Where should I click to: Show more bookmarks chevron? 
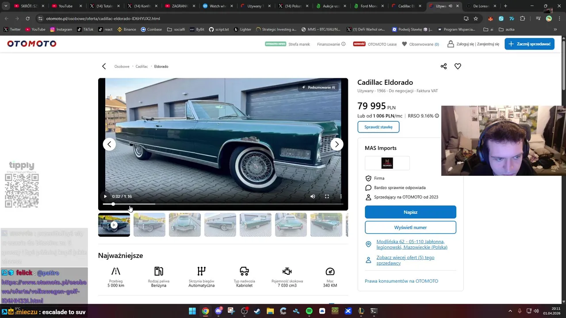[555, 30]
